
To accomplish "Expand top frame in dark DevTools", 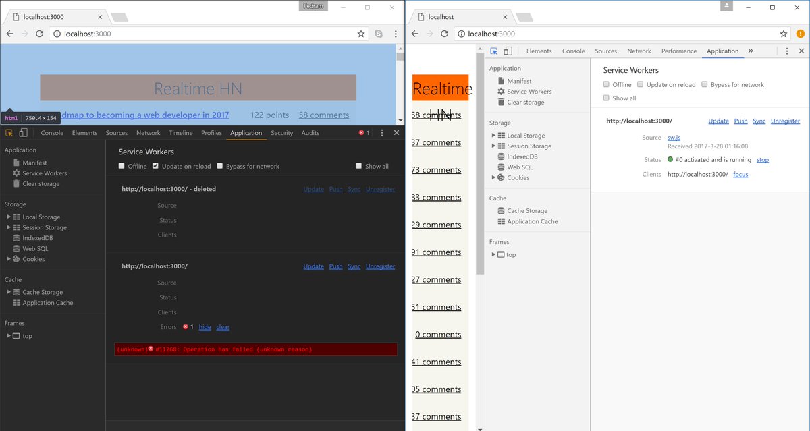I will pyautogui.click(x=9, y=336).
